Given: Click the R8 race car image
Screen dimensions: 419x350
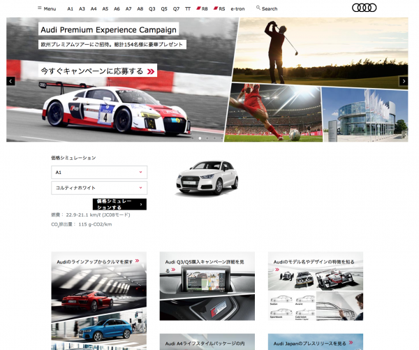Looking at the screenshot, I should 116,110.
